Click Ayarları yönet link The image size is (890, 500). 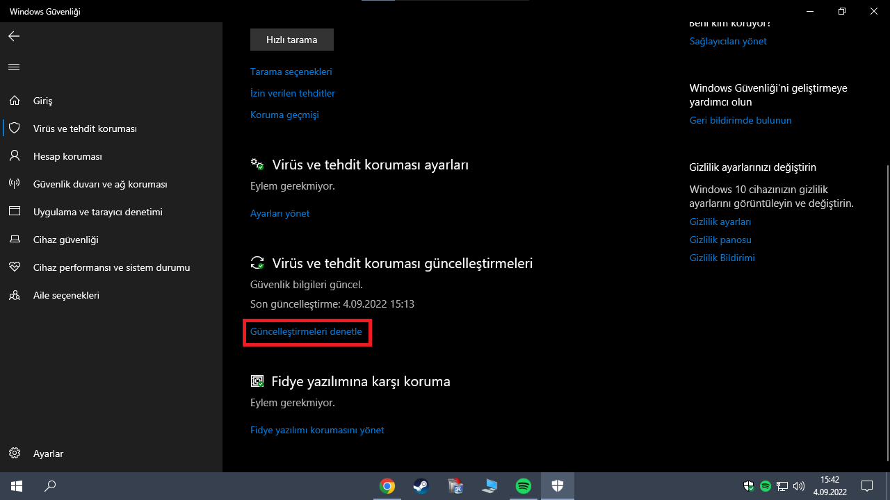[x=280, y=213]
